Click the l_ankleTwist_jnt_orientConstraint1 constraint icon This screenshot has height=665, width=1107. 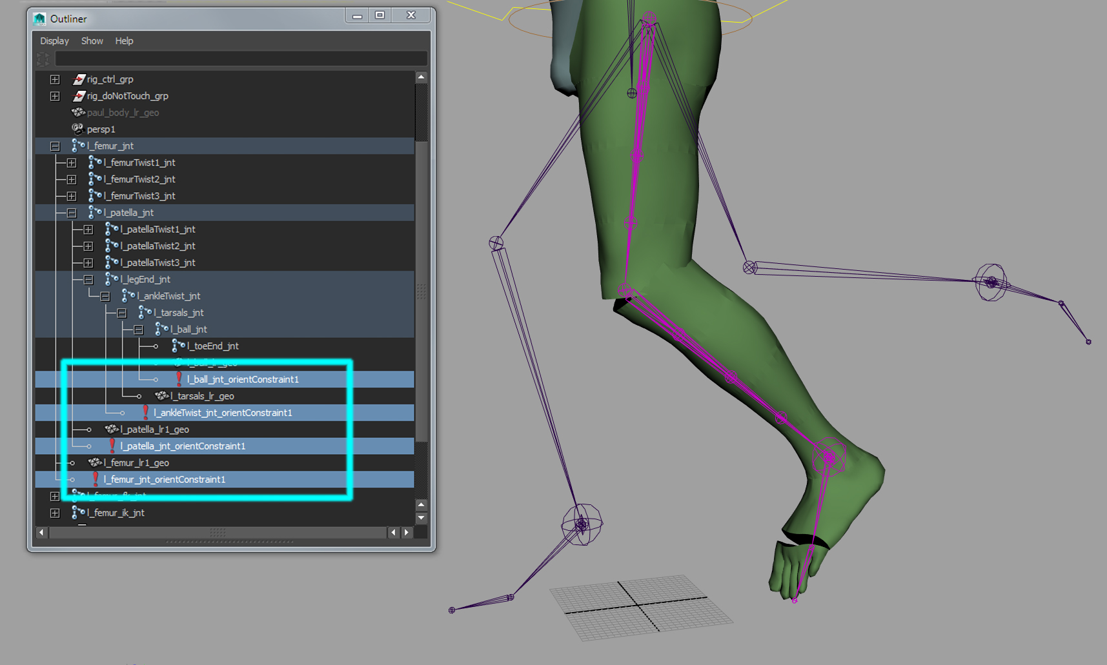coord(146,413)
